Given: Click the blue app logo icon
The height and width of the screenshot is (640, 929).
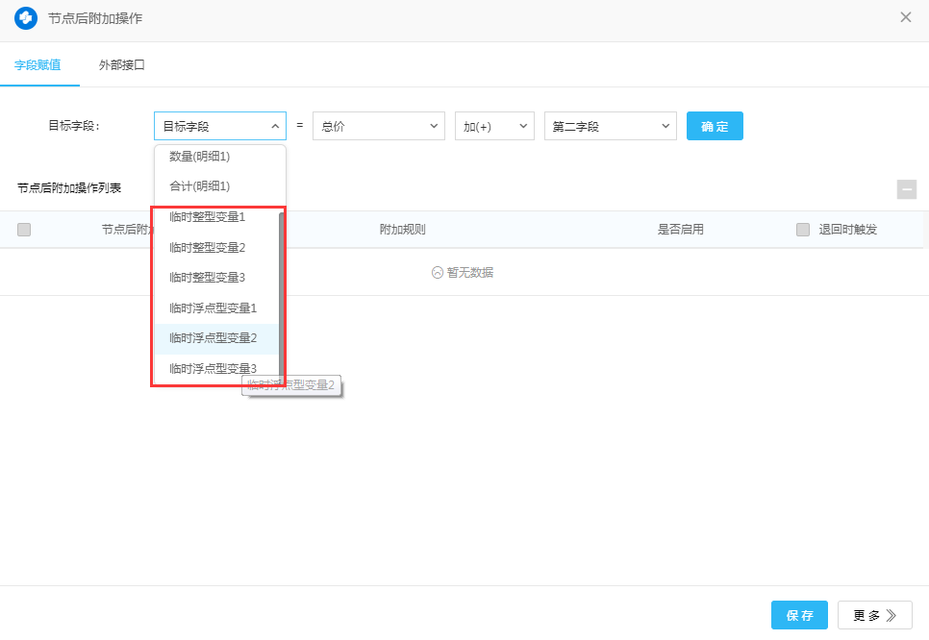Looking at the screenshot, I should [26, 18].
